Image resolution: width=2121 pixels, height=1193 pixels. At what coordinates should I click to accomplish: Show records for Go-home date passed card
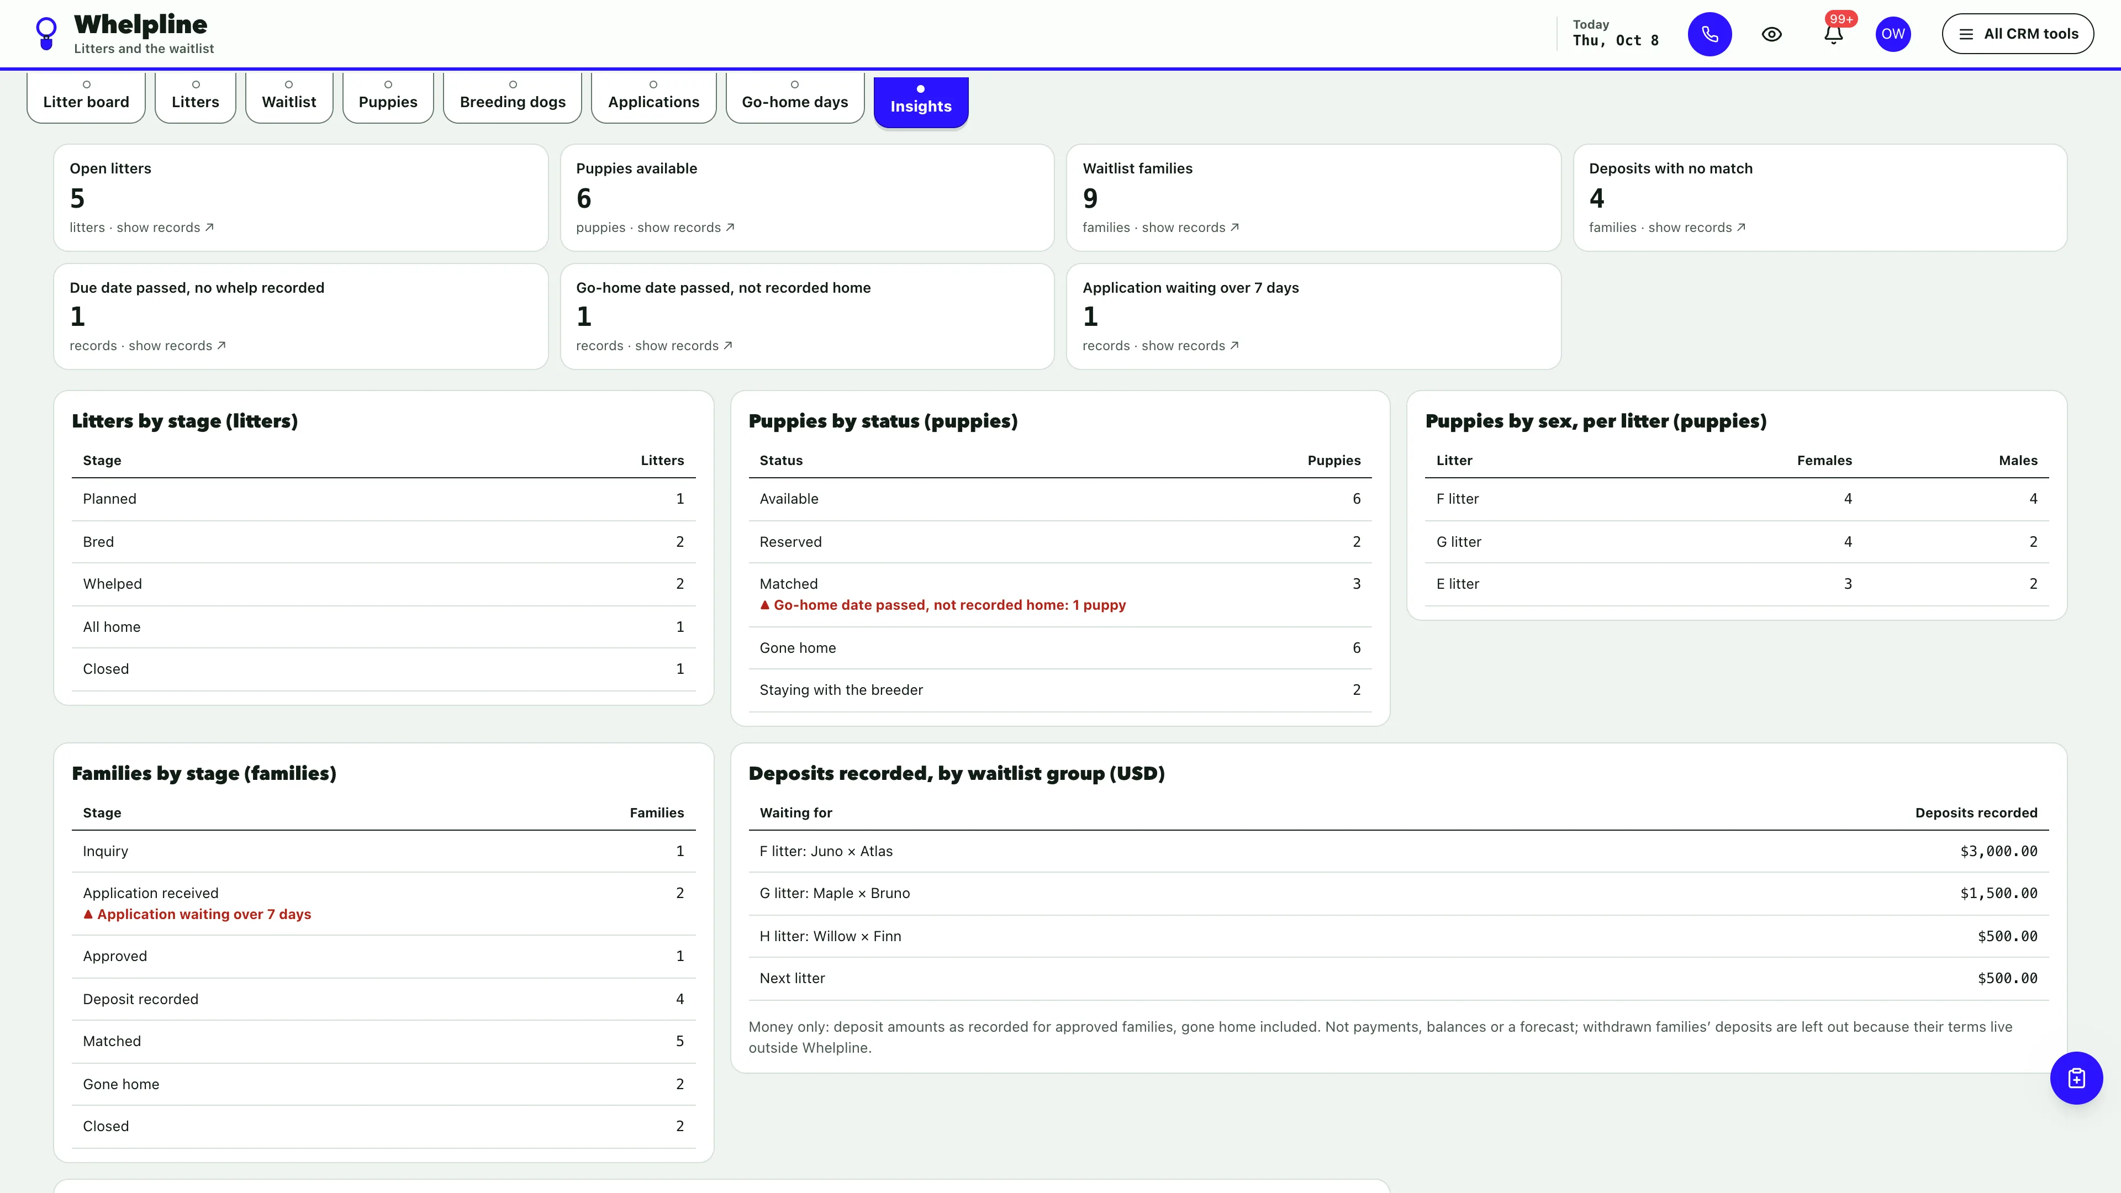[x=683, y=346]
